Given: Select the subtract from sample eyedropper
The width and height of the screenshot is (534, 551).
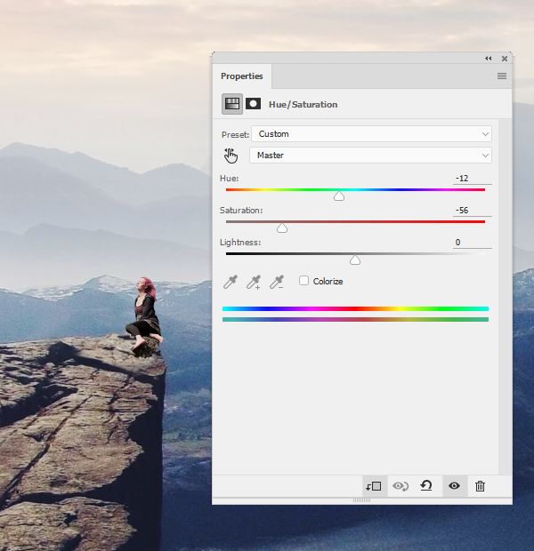Looking at the screenshot, I should pyautogui.click(x=277, y=282).
